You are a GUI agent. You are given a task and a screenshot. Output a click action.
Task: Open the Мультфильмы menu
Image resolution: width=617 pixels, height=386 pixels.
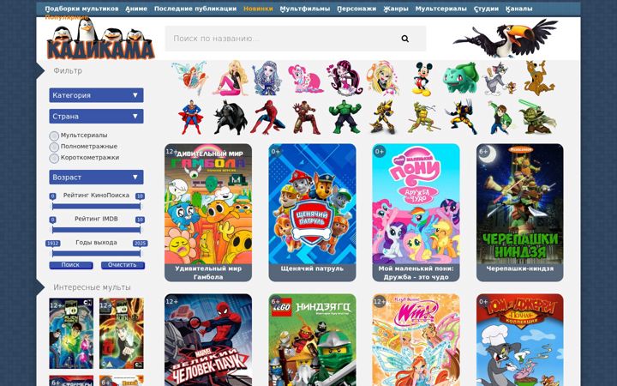(x=305, y=9)
